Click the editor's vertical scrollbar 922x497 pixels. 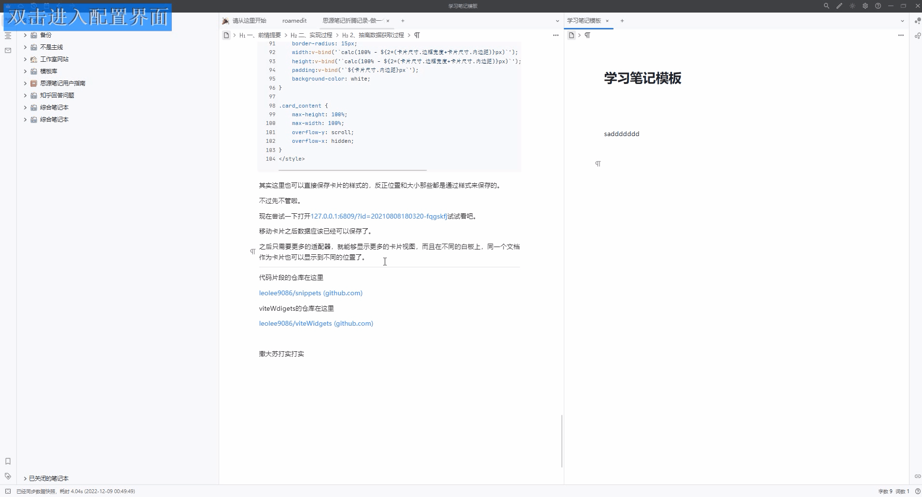[x=561, y=441]
